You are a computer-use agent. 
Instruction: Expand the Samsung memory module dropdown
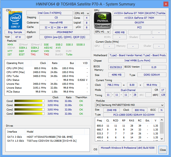130,105
